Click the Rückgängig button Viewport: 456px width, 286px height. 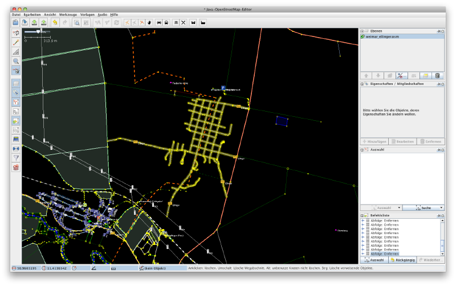402,260
